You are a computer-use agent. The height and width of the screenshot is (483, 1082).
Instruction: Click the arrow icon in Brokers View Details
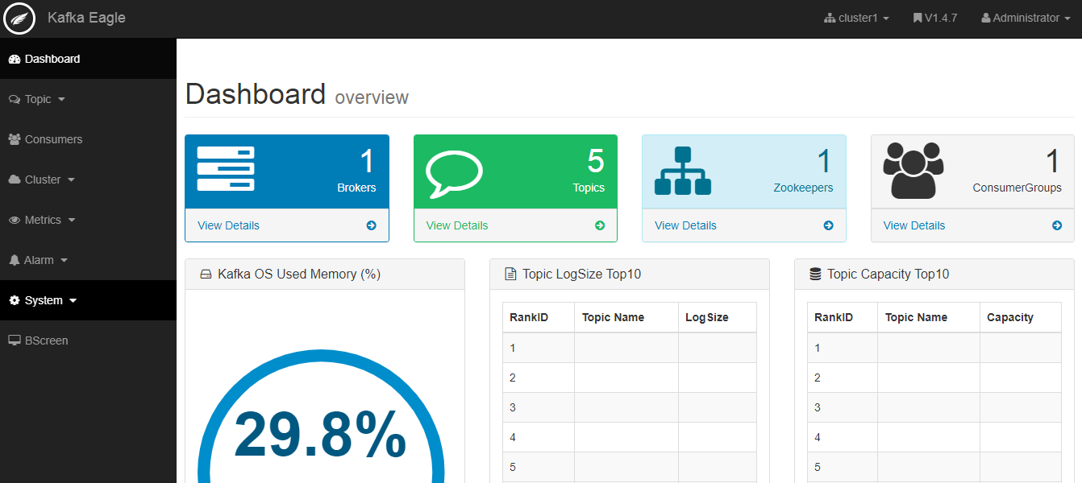371,225
